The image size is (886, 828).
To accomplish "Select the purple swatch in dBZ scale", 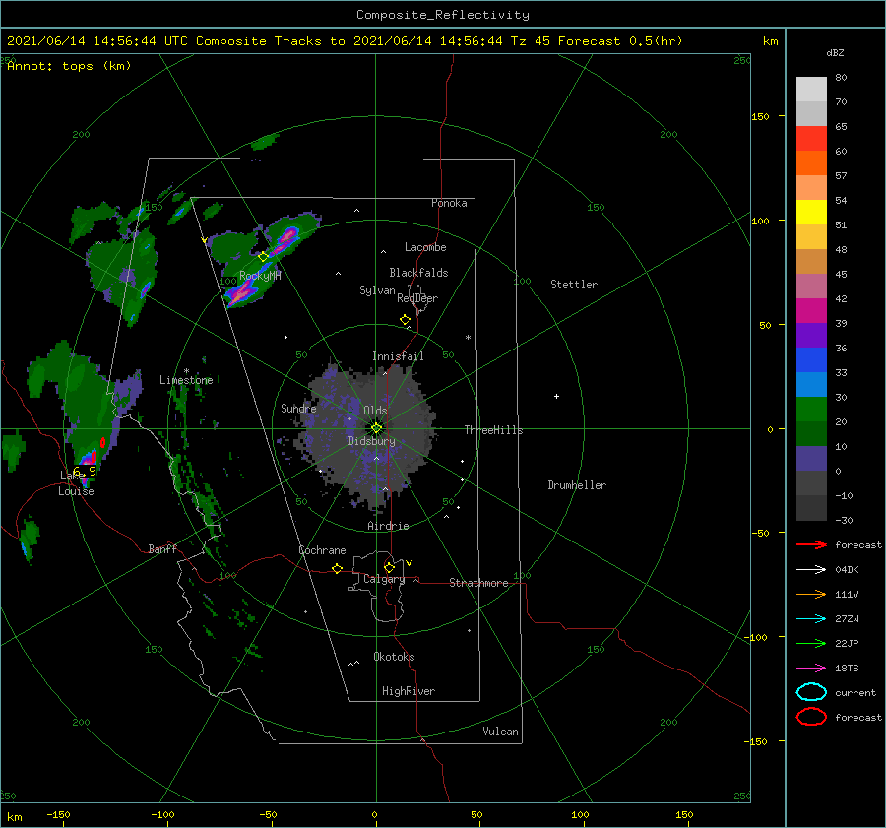I will (x=811, y=336).
